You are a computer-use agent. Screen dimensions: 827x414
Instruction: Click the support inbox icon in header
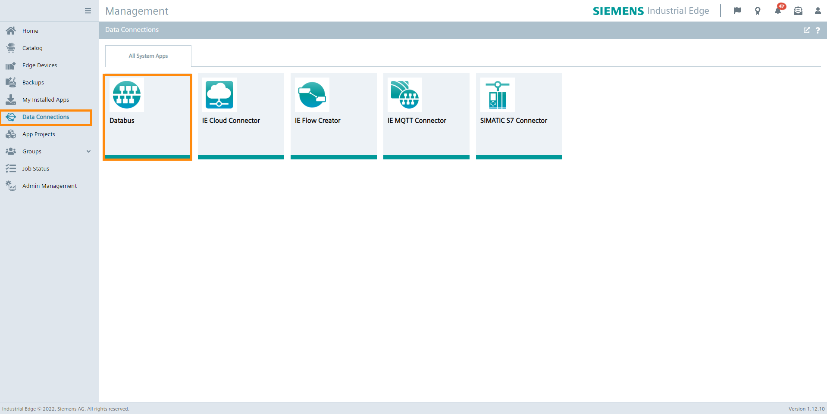point(798,11)
